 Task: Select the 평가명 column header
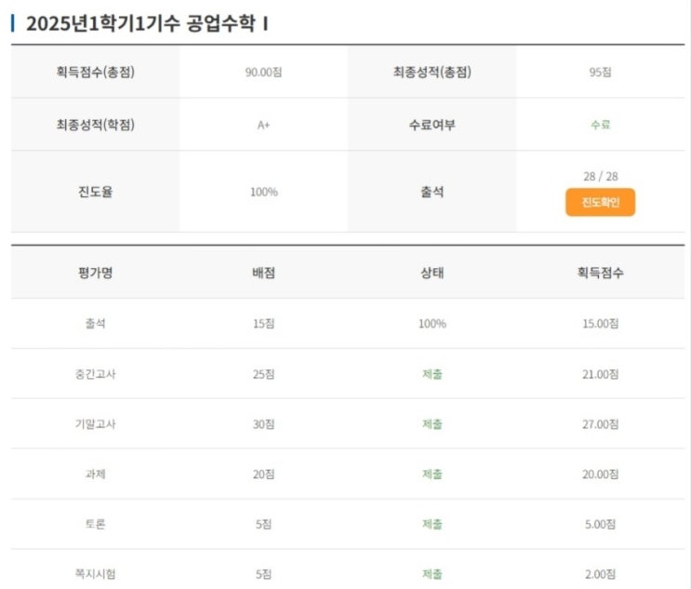pyautogui.click(x=95, y=273)
